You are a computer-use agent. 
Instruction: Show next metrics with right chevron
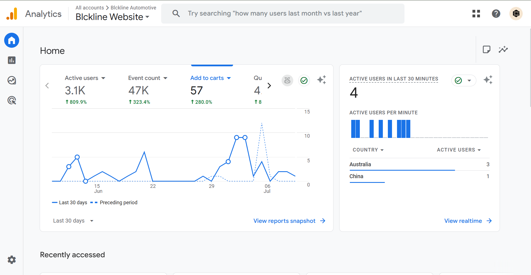click(269, 85)
